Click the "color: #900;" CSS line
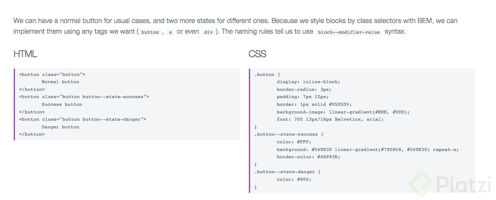Image resolution: width=496 pixels, height=200 pixels. pos(294,179)
